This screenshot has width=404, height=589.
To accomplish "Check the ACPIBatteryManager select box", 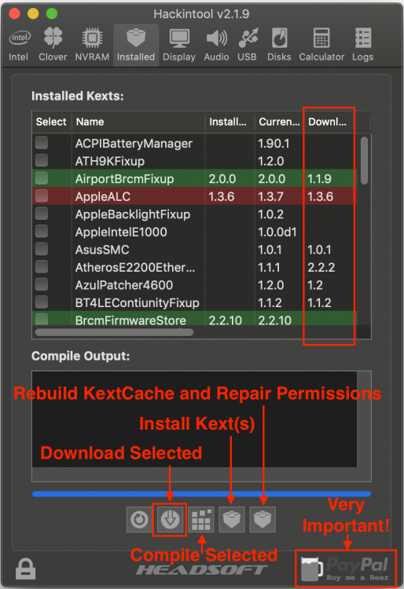I will pyautogui.click(x=42, y=143).
